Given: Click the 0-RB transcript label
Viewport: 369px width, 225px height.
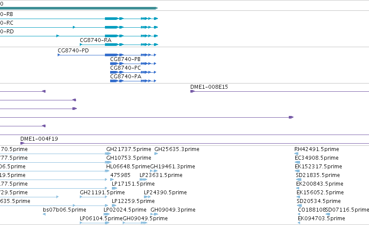Looking at the screenshot, I should (x=7, y=14).
